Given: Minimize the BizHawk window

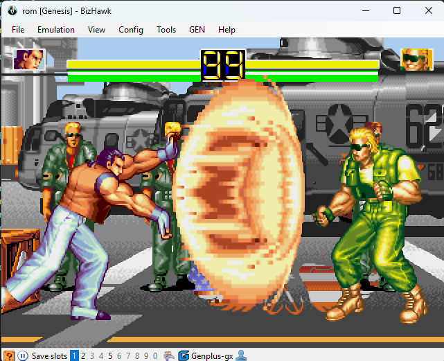Looking at the screenshot, I should [x=366, y=11].
